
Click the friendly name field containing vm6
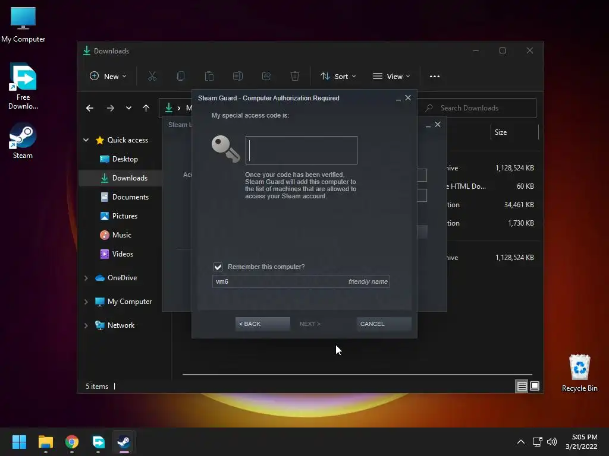tap(300, 281)
